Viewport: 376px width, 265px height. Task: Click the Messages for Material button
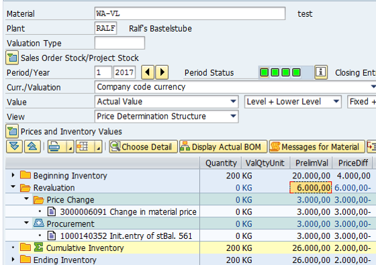[317, 146]
